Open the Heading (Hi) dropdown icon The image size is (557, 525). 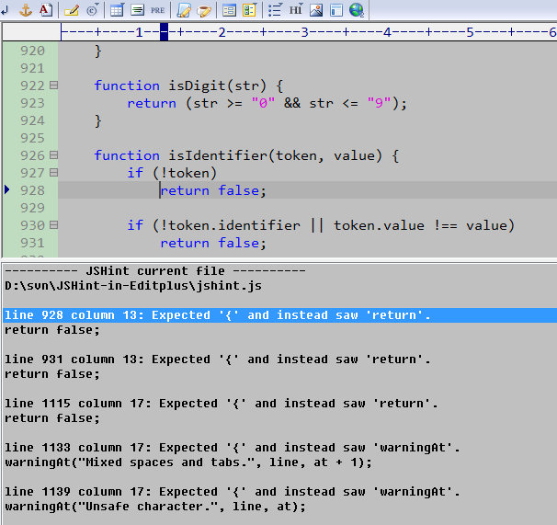[x=296, y=10]
